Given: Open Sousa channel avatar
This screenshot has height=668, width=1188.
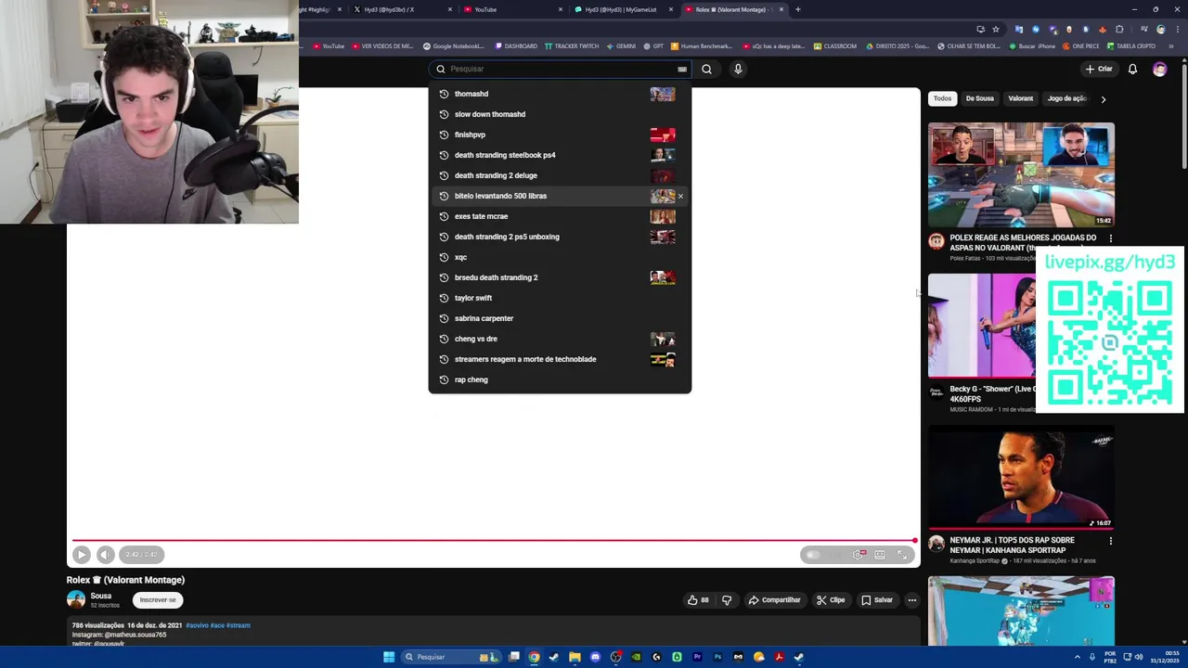Looking at the screenshot, I should click(76, 599).
